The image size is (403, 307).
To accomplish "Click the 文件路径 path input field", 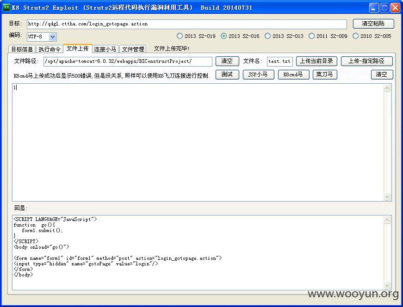I will pyautogui.click(x=128, y=61).
